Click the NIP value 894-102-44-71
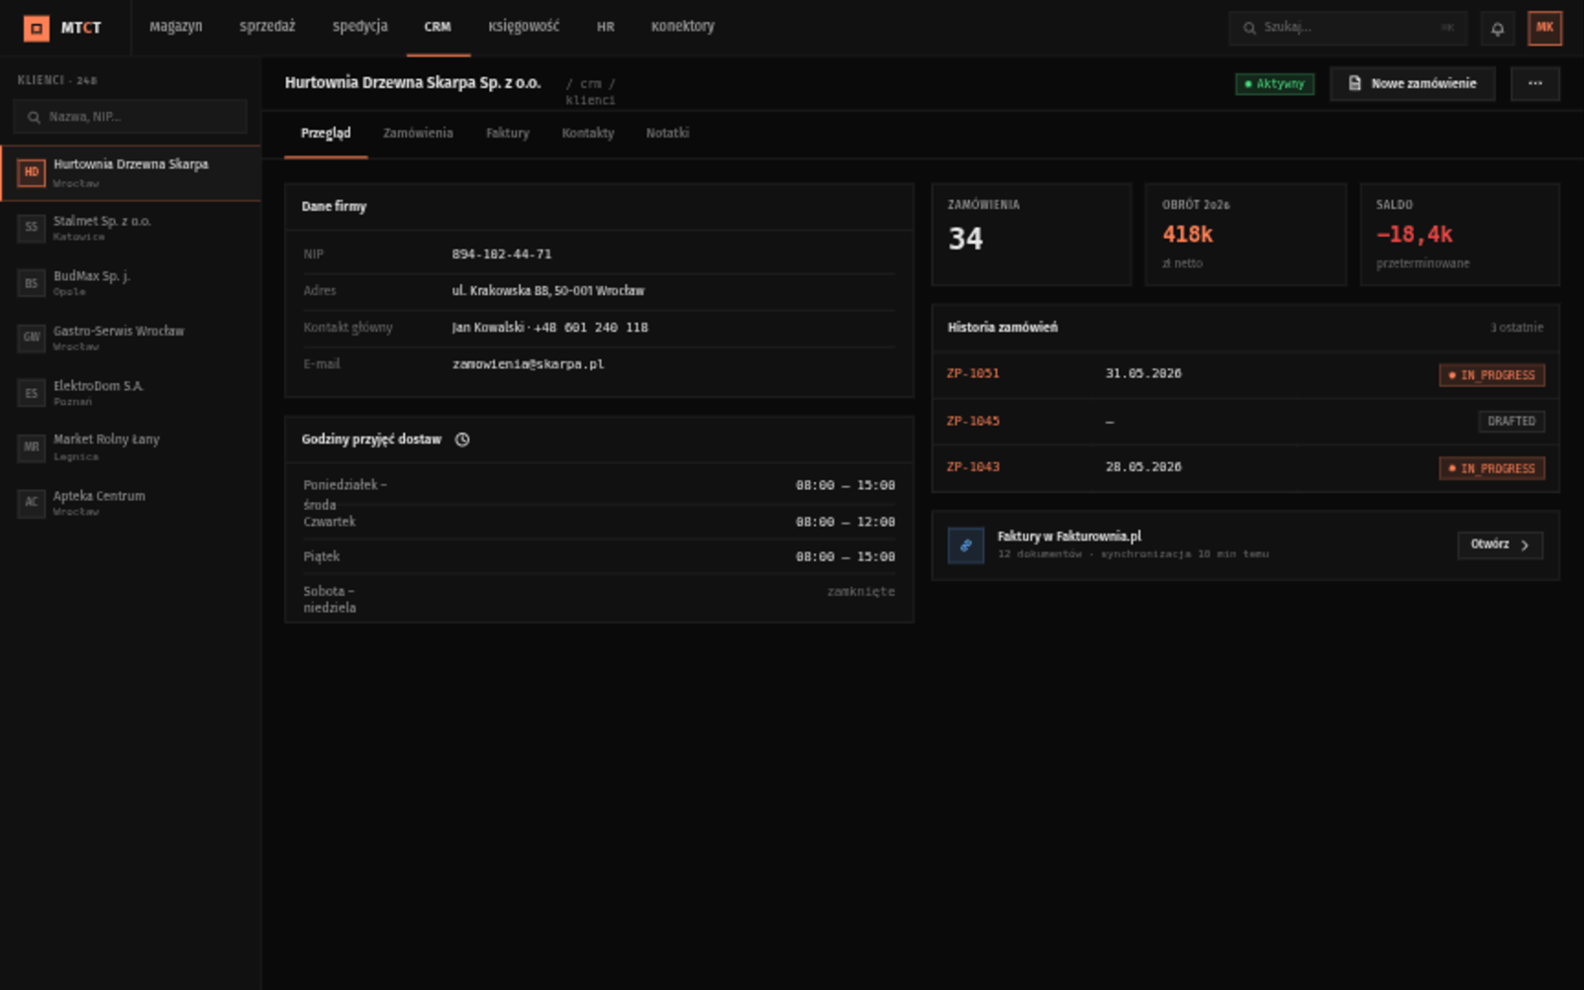This screenshot has height=990, width=1584. click(x=502, y=254)
